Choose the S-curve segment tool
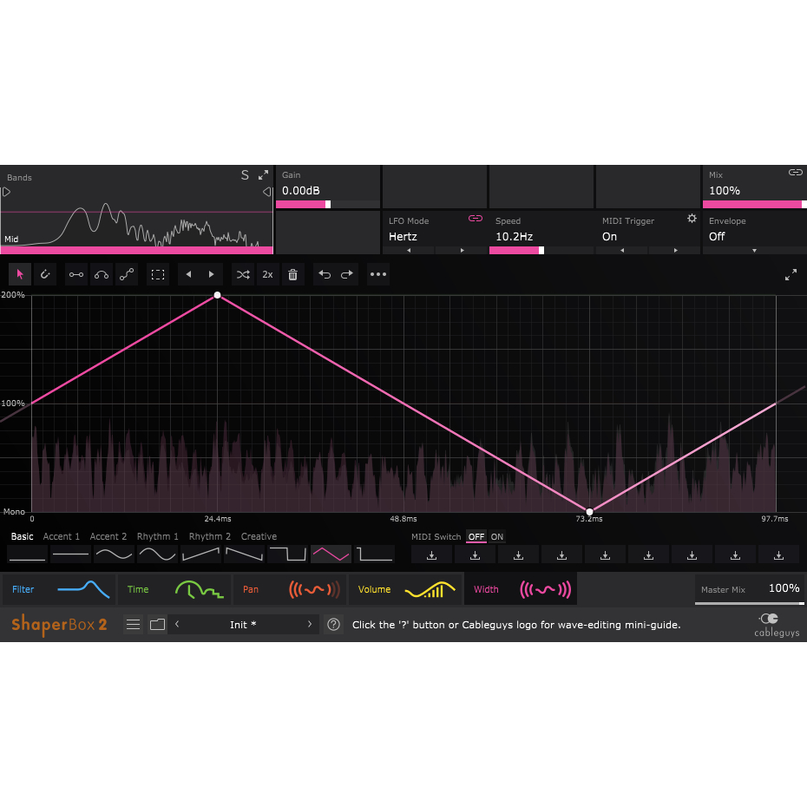The image size is (807, 807). pyautogui.click(x=127, y=274)
